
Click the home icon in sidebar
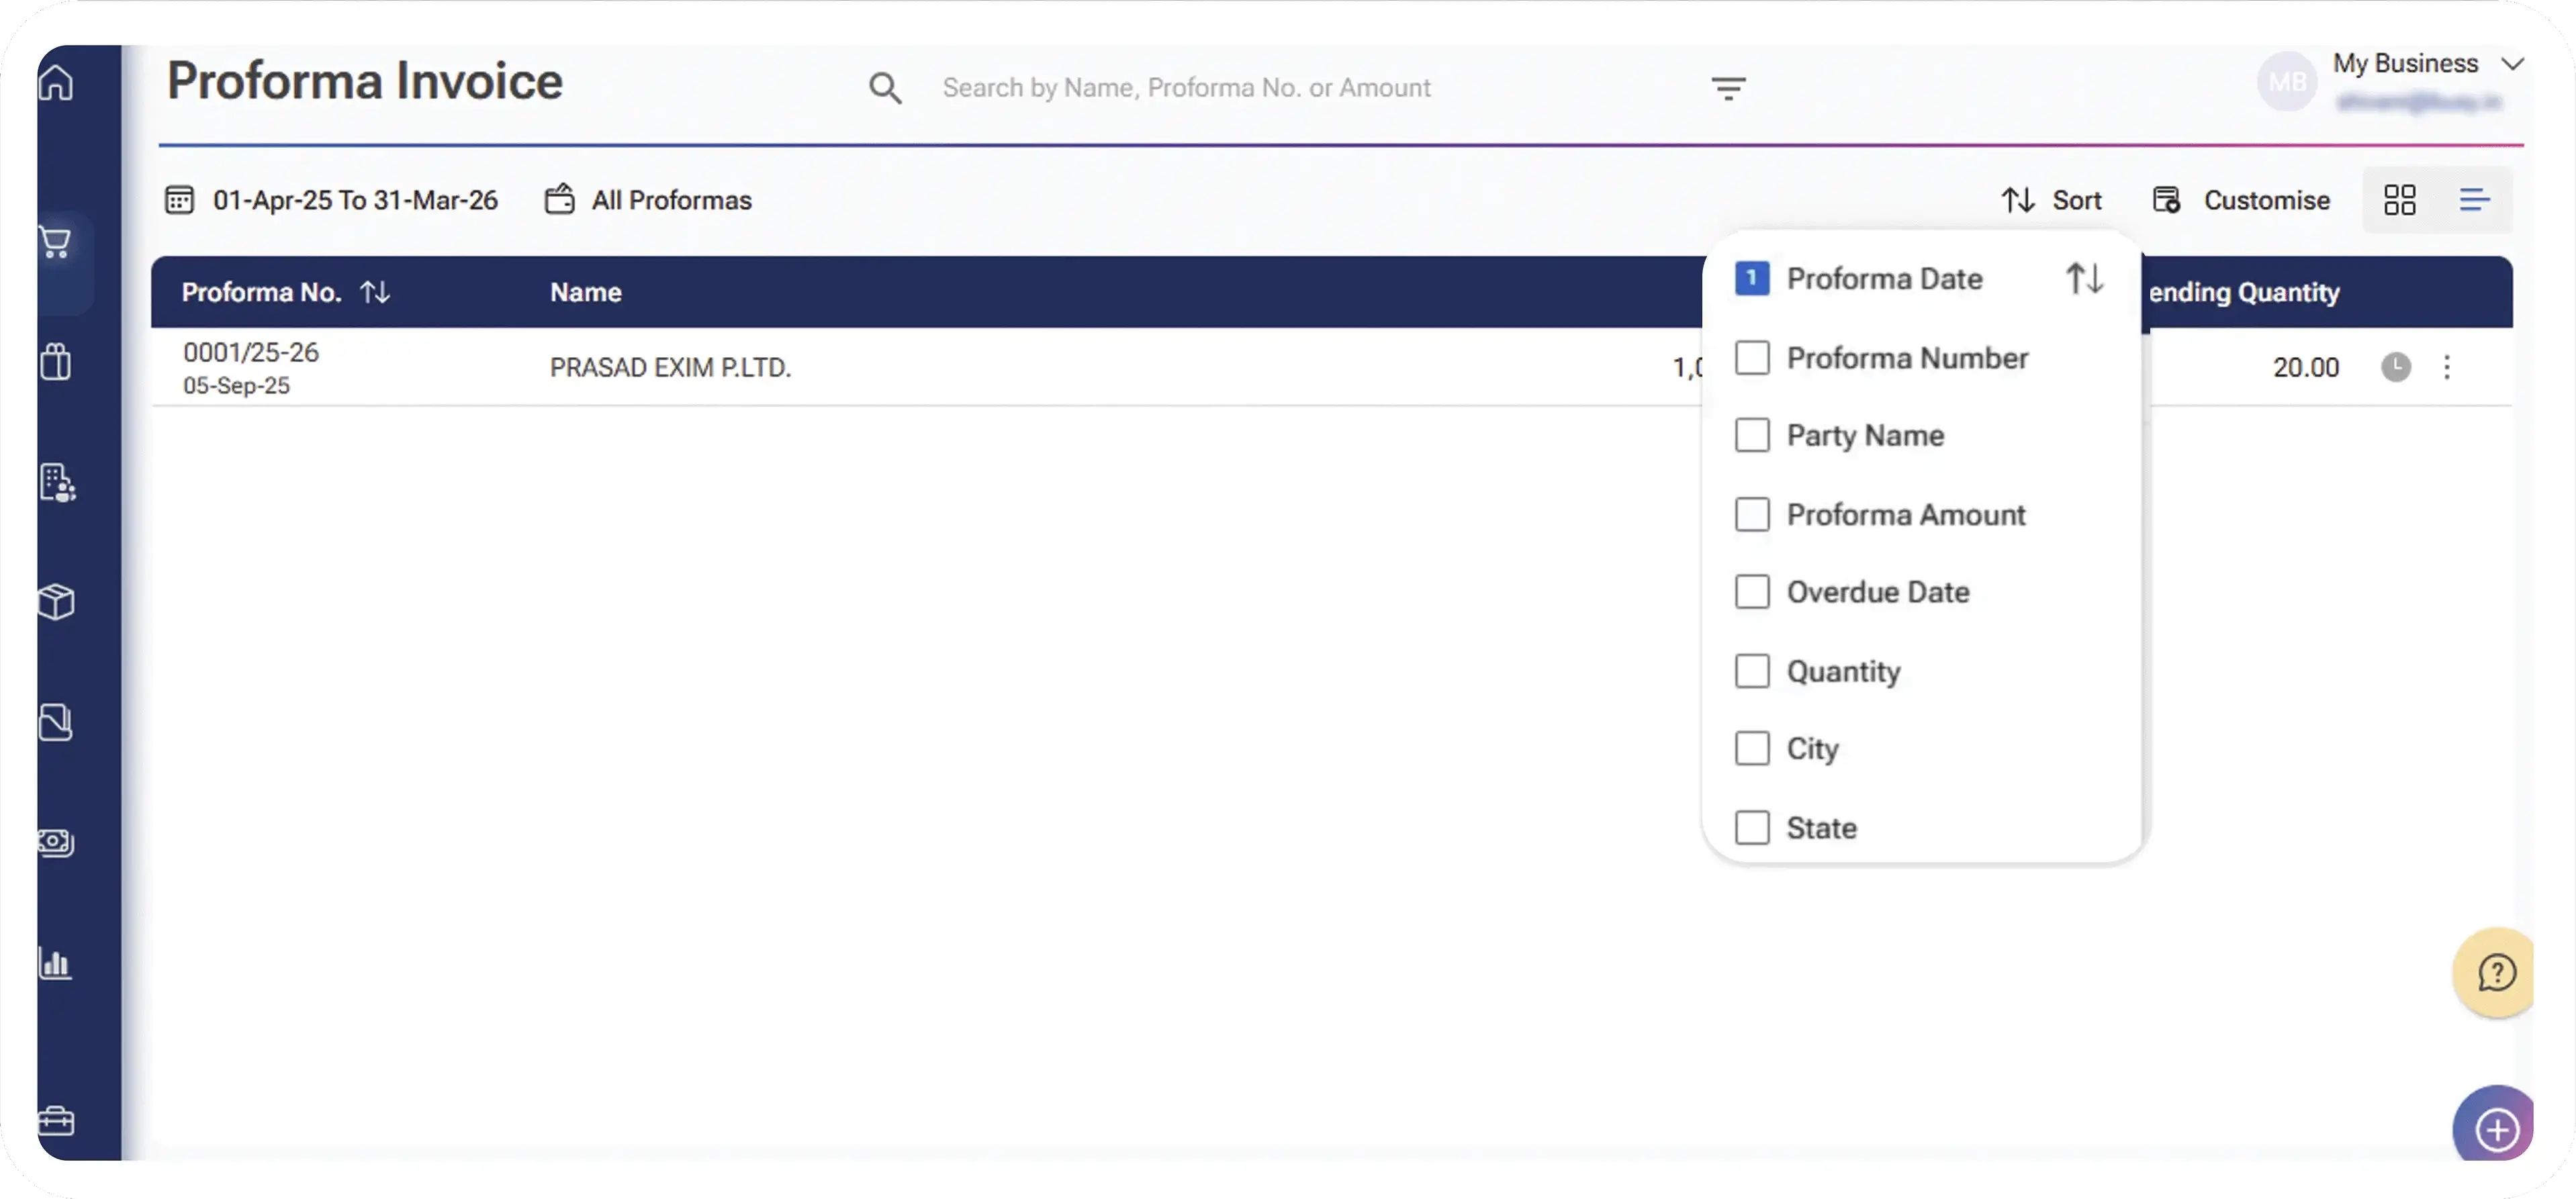click(x=56, y=82)
